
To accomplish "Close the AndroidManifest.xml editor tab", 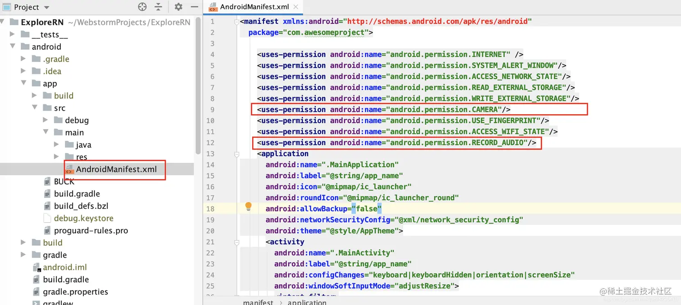I will tap(295, 7).
